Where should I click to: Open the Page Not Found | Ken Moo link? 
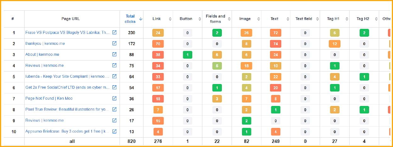(x=49, y=98)
